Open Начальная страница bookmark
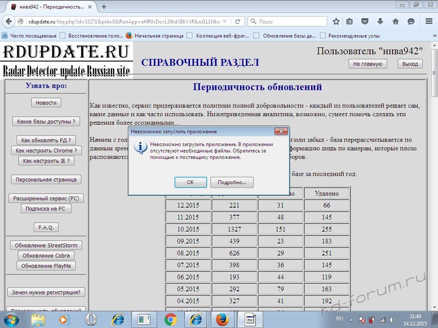This screenshot has width=438, height=328. point(154,36)
